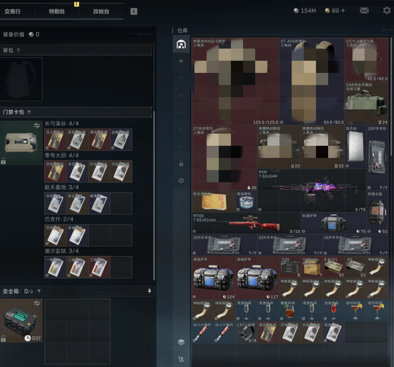Go to the 特勤处 tab
The width and height of the screenshot is (394, 367).
[x=57, y=11]
